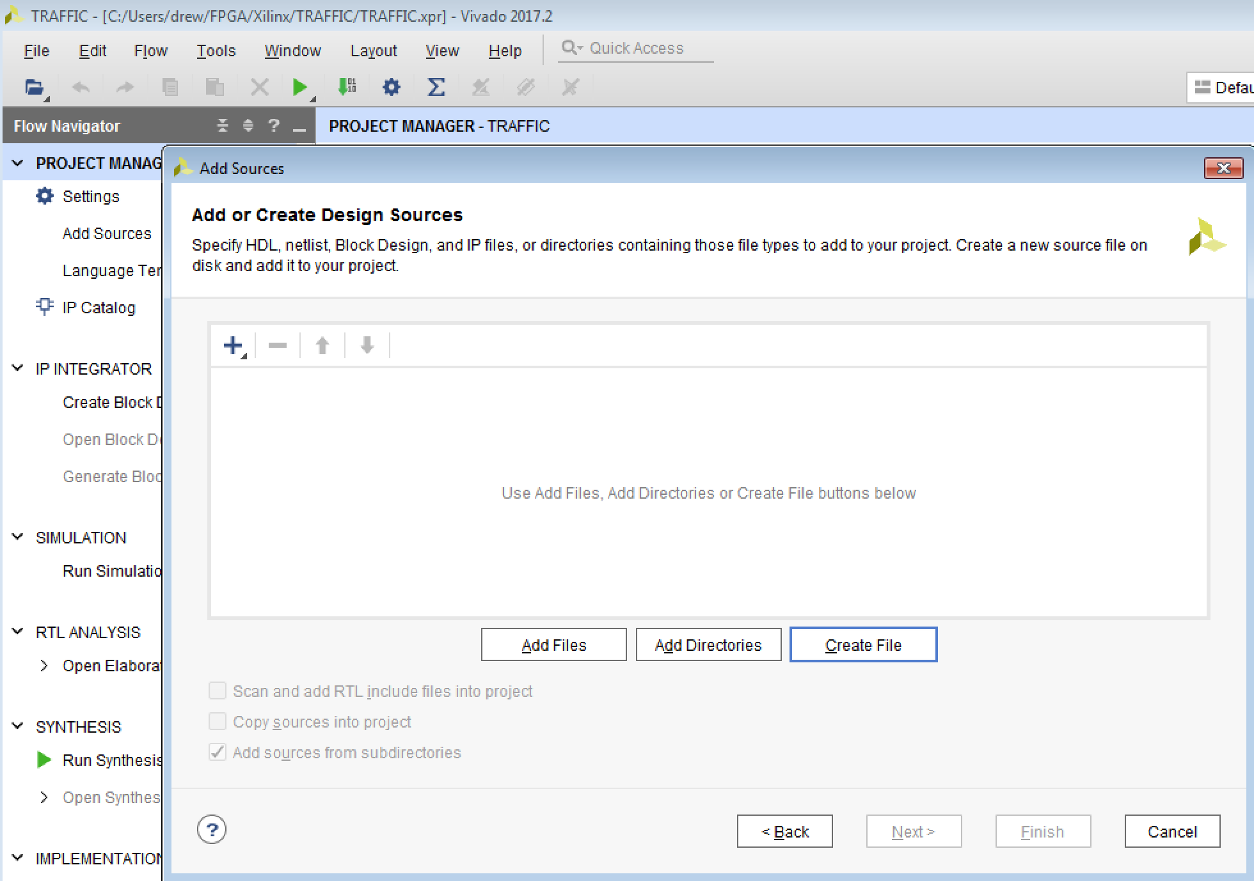Toggle Add sources from subdirectories checkbox

tap(218, 752)
